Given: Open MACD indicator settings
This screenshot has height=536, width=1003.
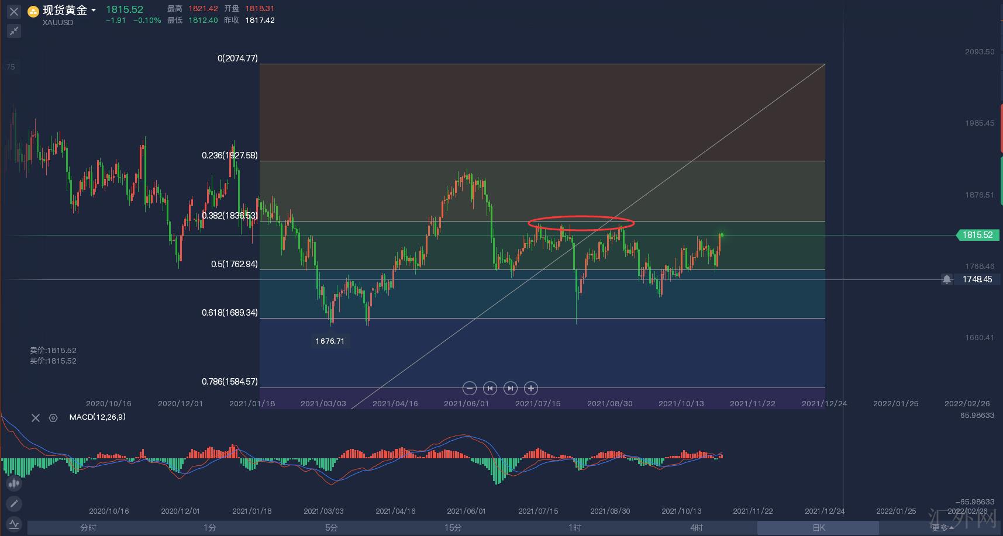Looking at the screenshot, I should [53, 417].
